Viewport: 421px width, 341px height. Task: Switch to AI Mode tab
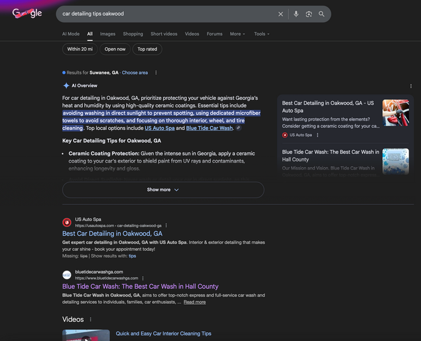(x=71, y=34)
